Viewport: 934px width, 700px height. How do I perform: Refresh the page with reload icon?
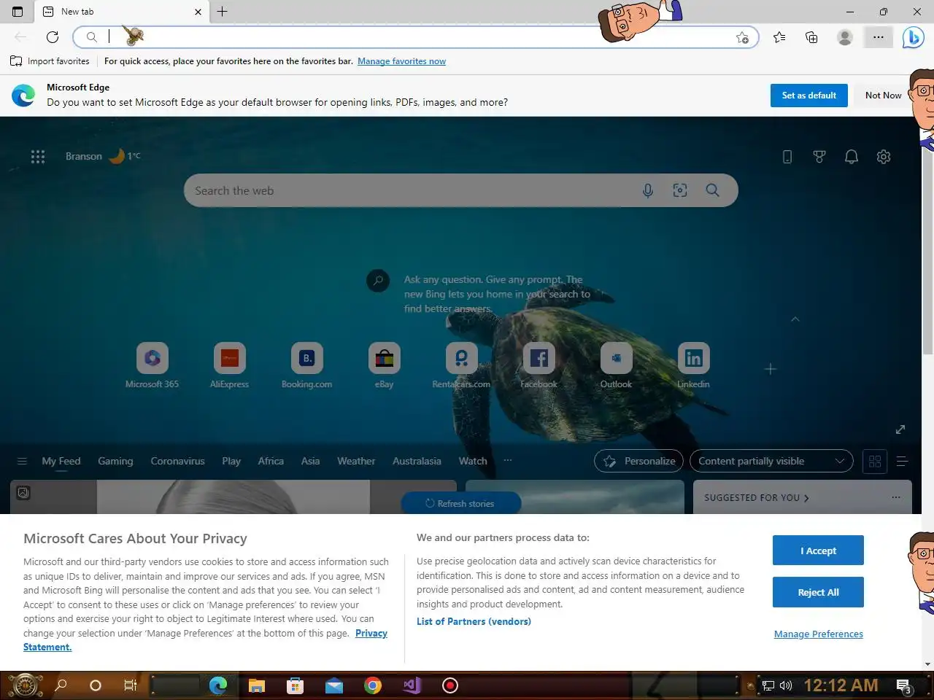pyautogui.click(x=53, y=37)
